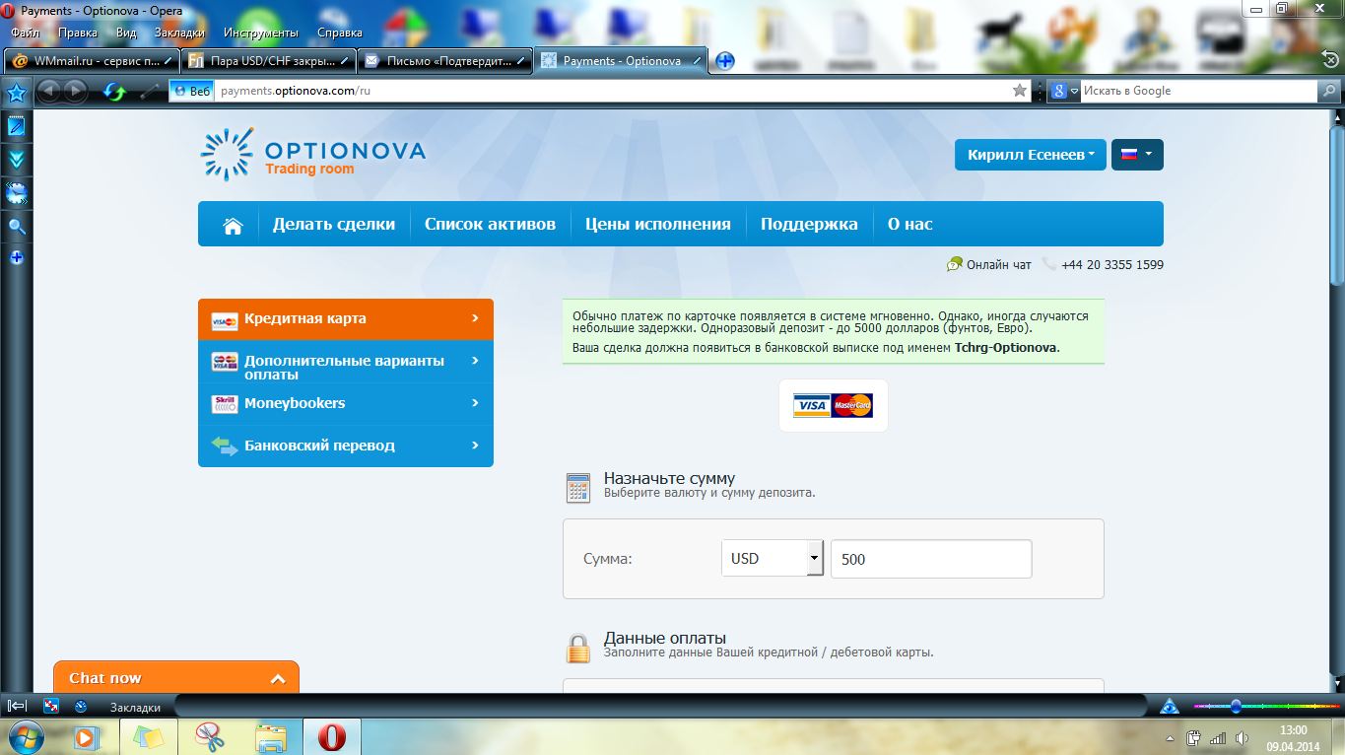Open Вид menu

(126, 33)
